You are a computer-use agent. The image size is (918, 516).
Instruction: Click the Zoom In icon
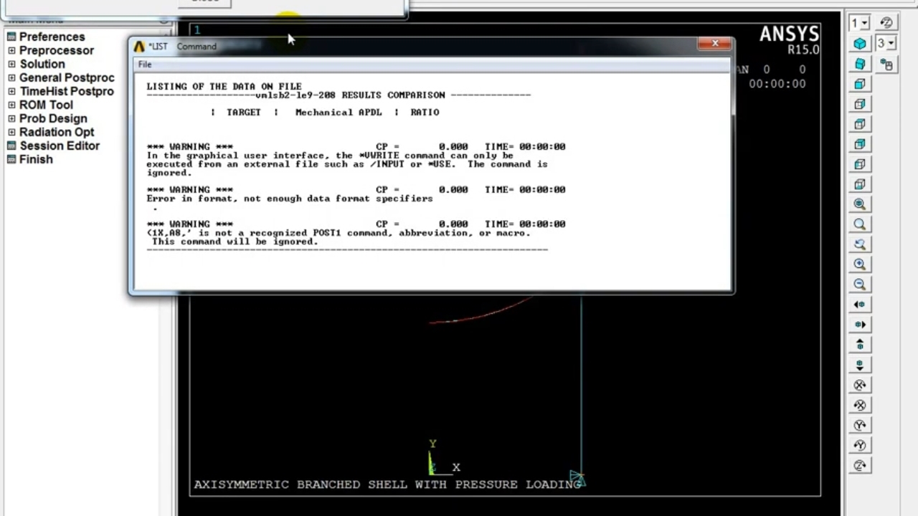click(860, 264)
